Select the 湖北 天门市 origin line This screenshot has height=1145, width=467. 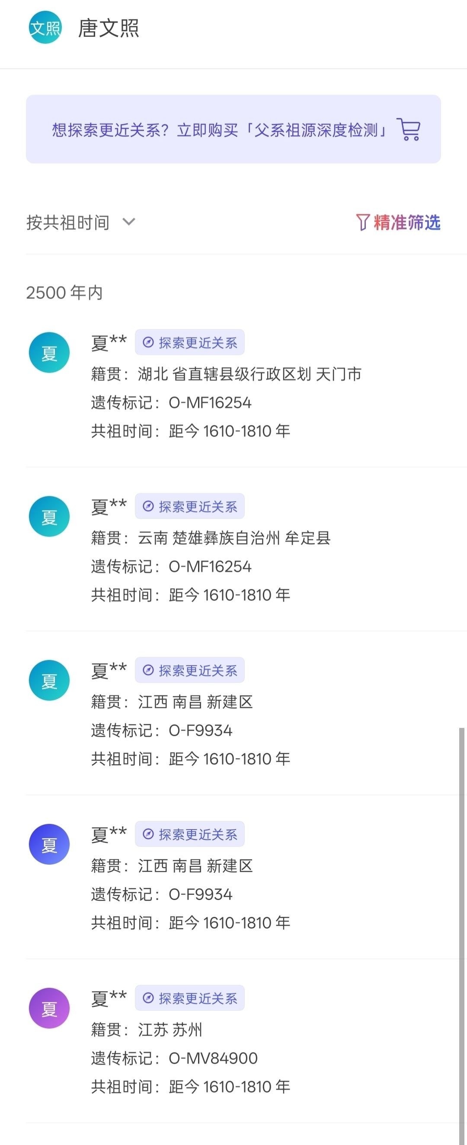pyautogui.click(x=249, y=374)
